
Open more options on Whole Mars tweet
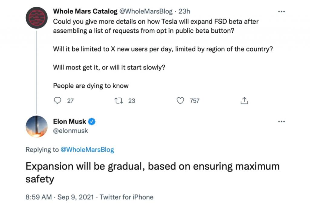[x=281, y=11]
